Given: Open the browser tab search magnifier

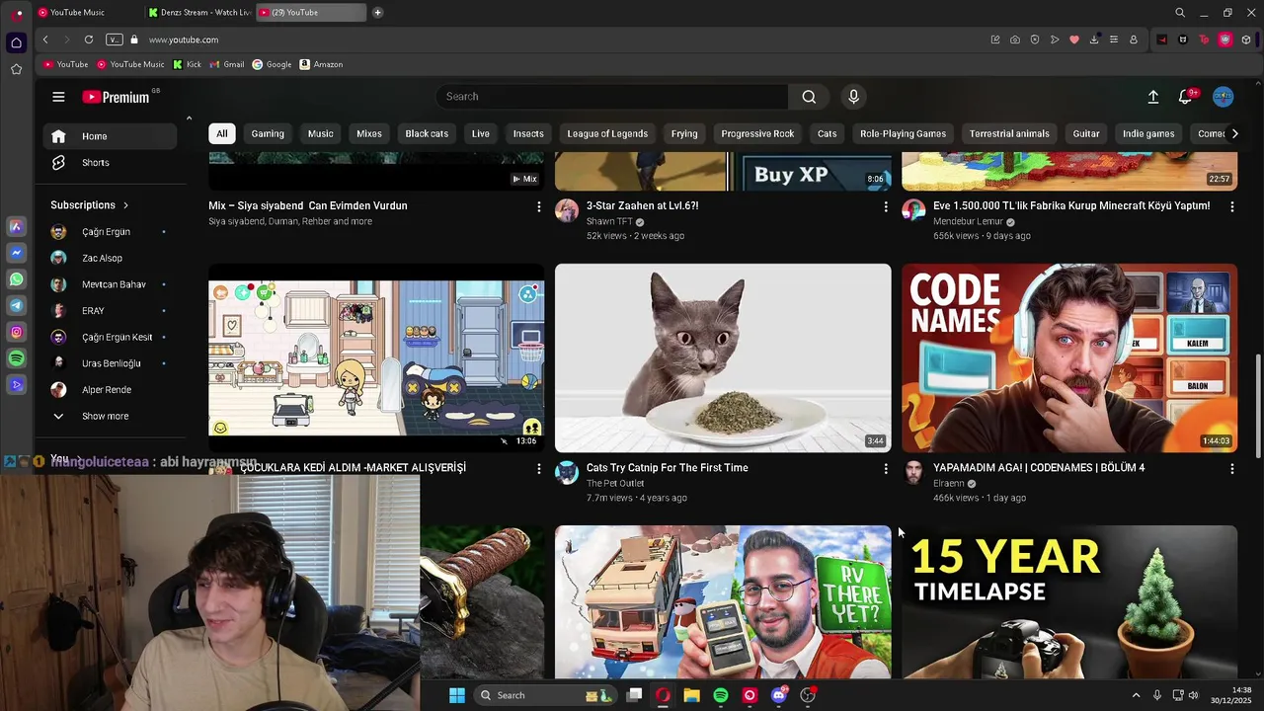Looking at the screenshot, I should [x=1179, y=13].
